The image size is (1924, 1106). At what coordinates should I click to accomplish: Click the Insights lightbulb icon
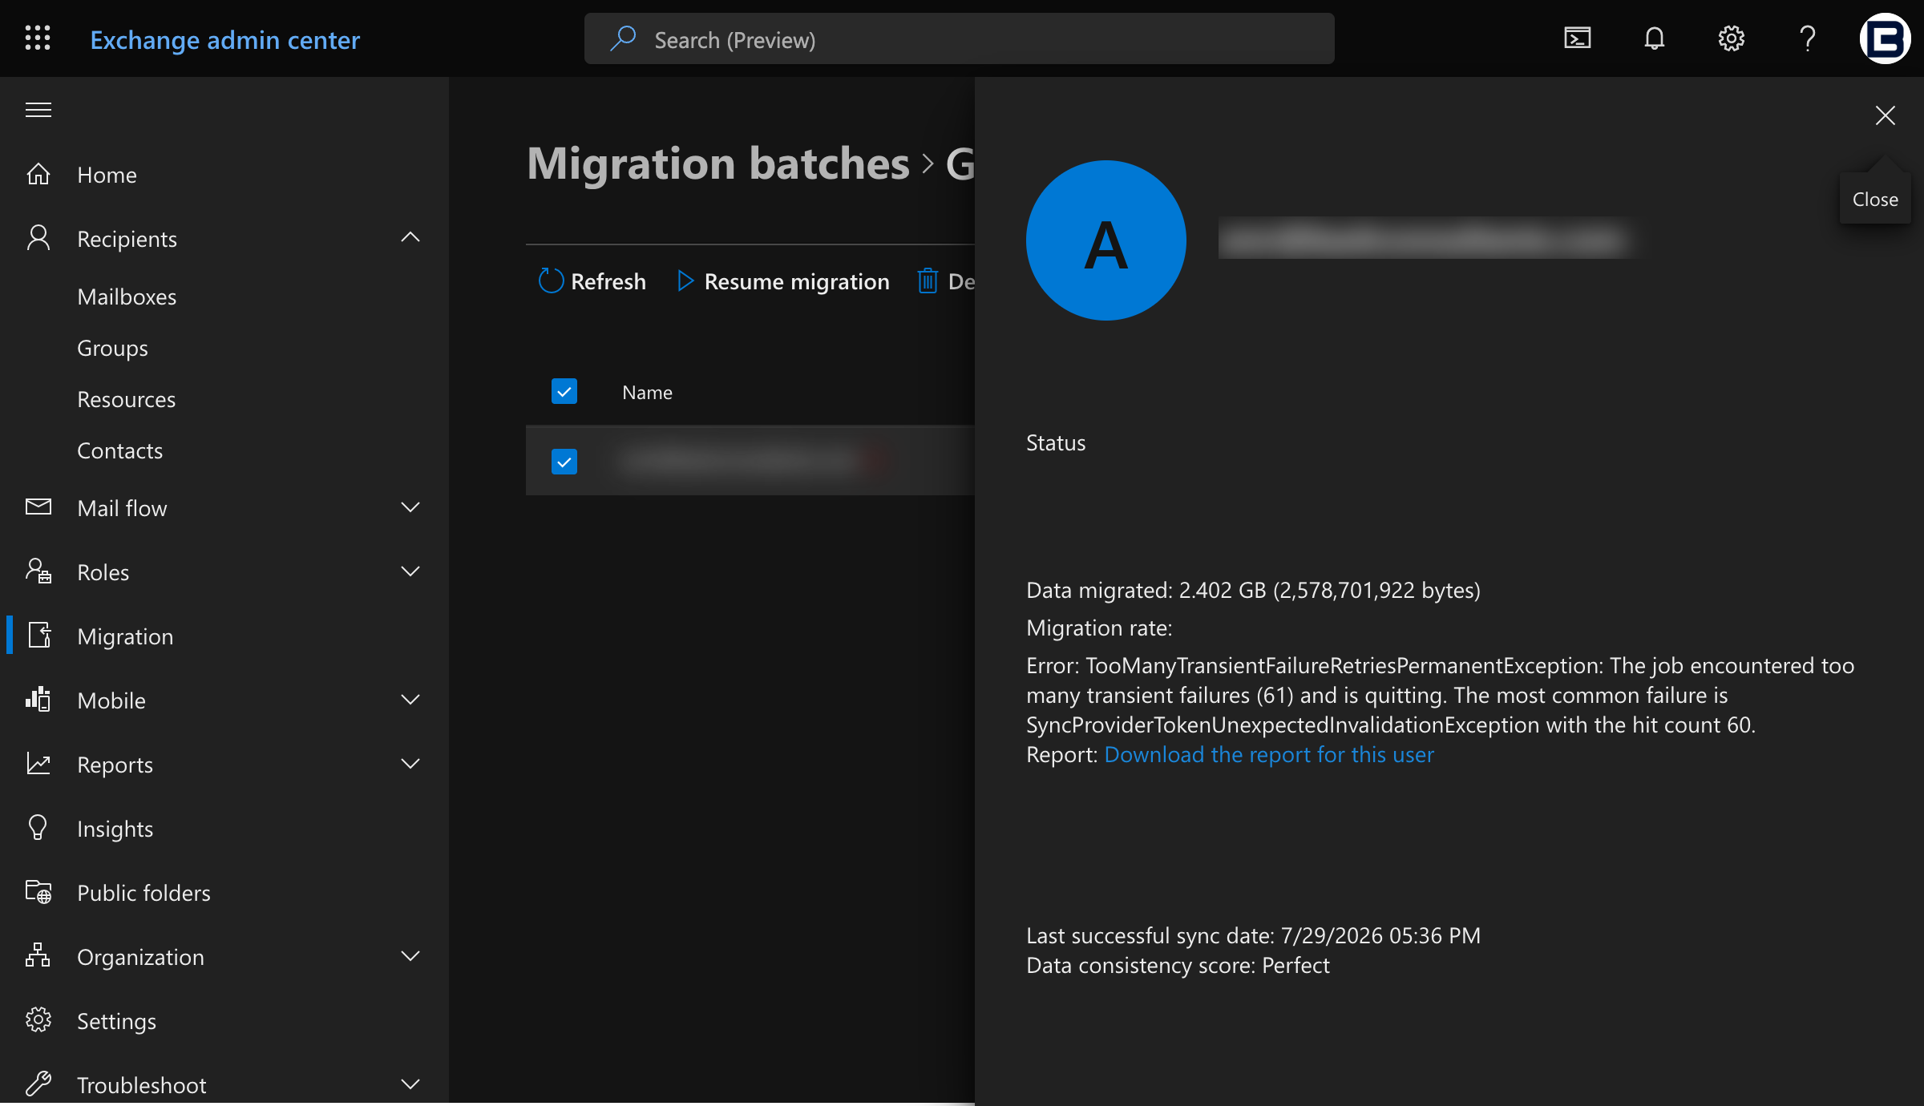pyautogui.click(x=38, y=827)
